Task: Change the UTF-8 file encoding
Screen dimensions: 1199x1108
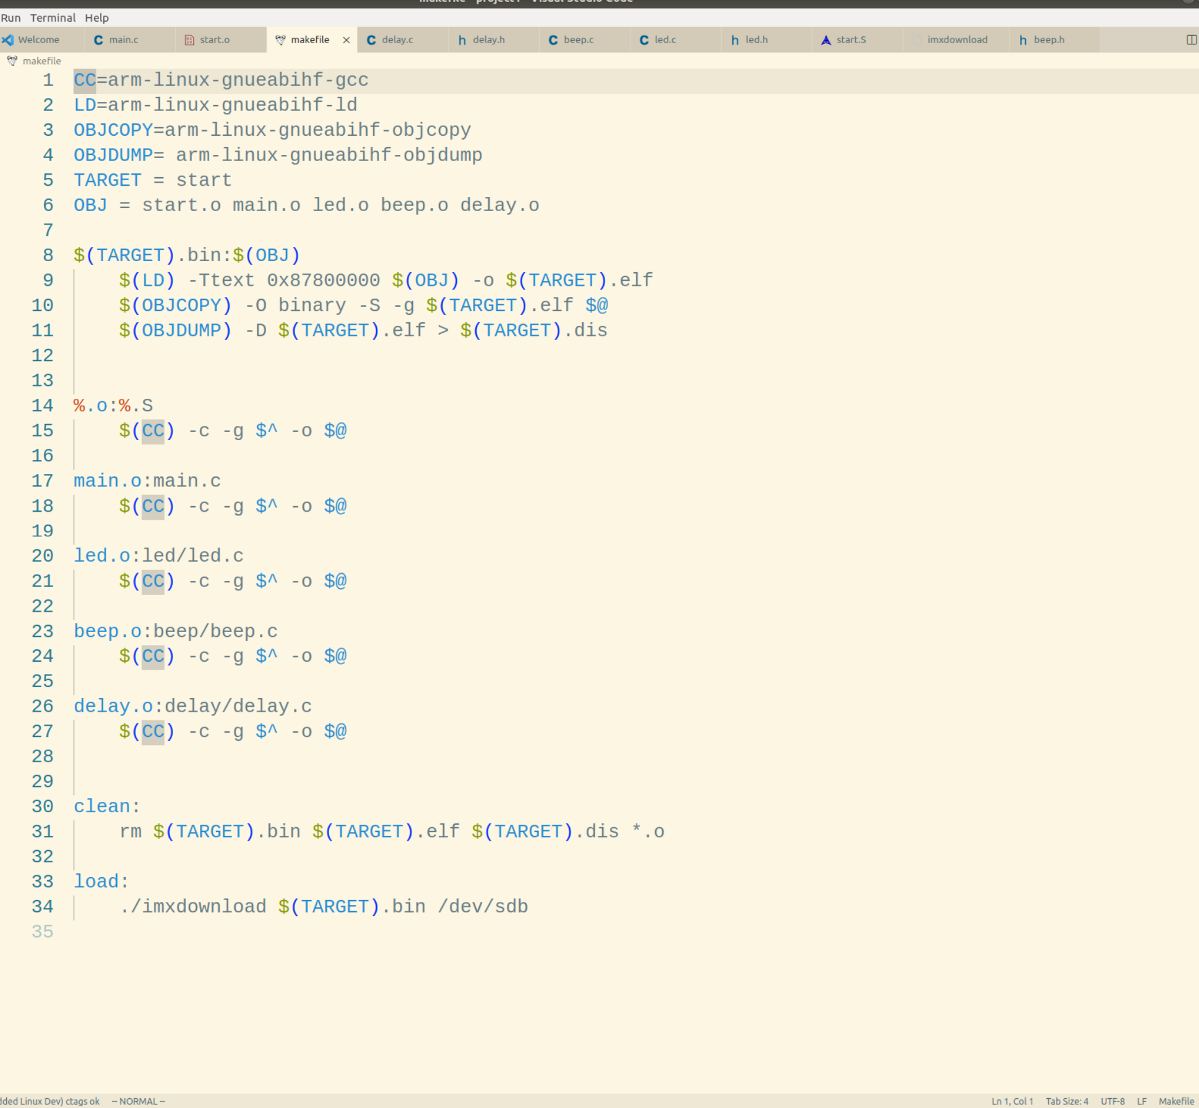Action: pyautogui.click(x=1113, y=1101)
